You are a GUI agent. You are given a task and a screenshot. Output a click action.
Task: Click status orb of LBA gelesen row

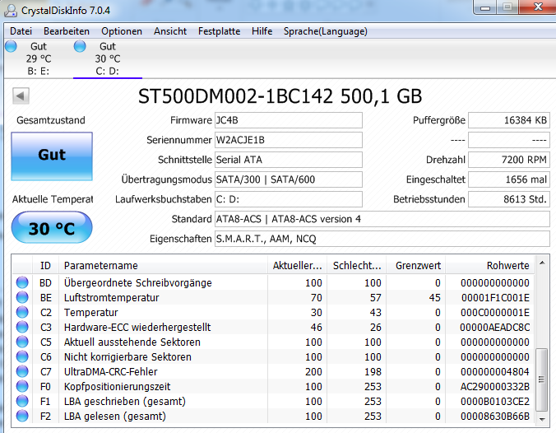click(22, 416)
